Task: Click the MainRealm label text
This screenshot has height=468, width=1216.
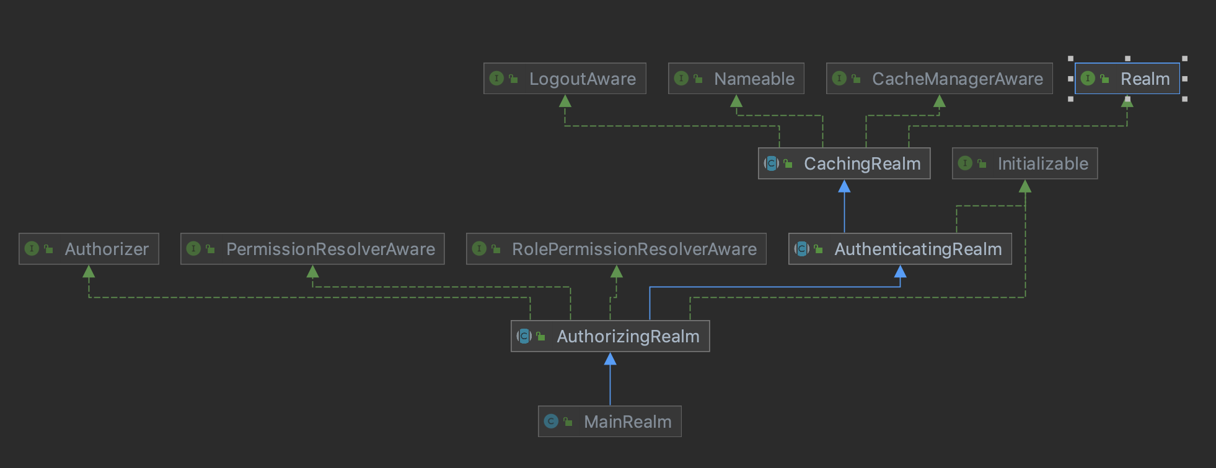Action: [x=628, y=422]
